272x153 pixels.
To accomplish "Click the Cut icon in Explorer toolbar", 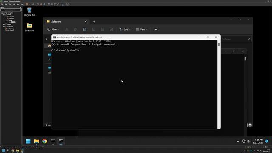I will coord(67,29).
